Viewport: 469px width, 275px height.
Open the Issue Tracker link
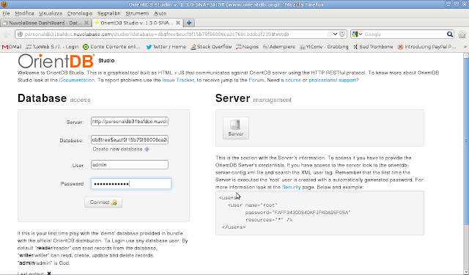tap(178, 80)
